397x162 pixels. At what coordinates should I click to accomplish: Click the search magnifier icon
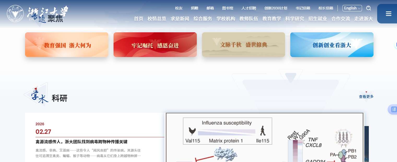369,8
